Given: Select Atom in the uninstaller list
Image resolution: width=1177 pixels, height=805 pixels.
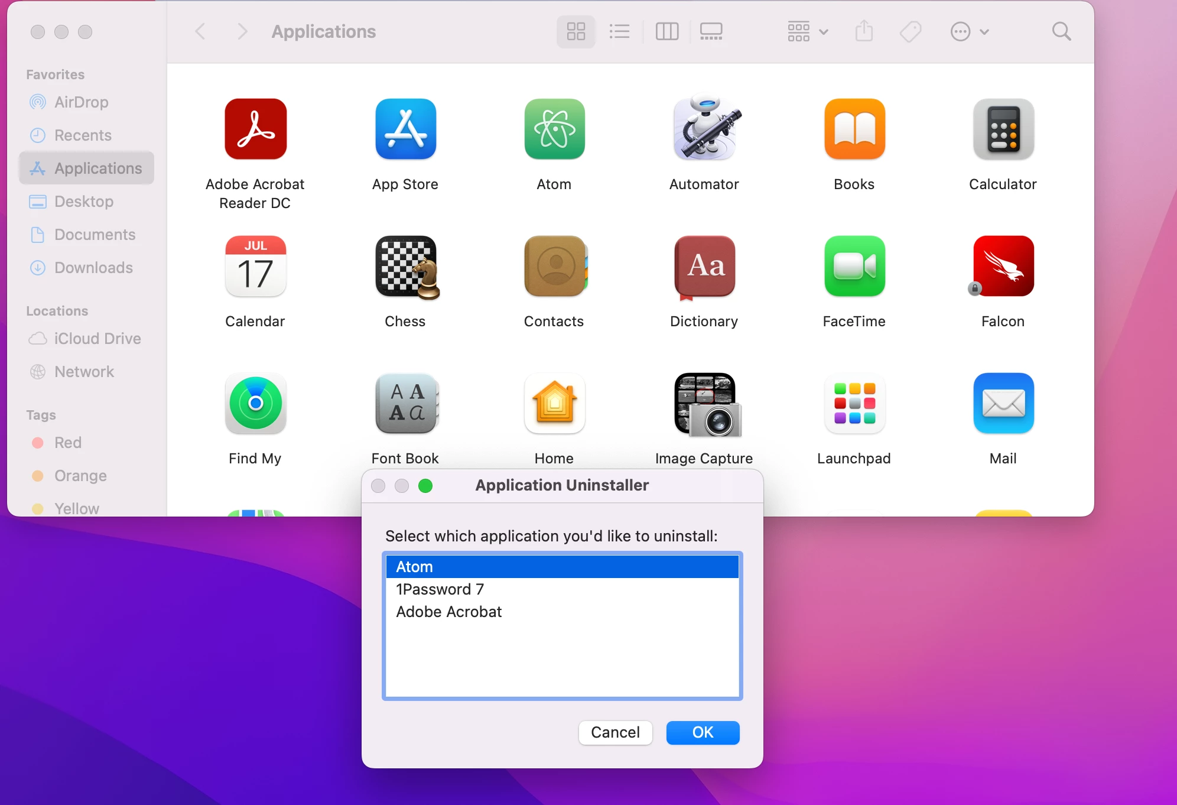Looking at the screenshot, I should [x=562, y=567].
